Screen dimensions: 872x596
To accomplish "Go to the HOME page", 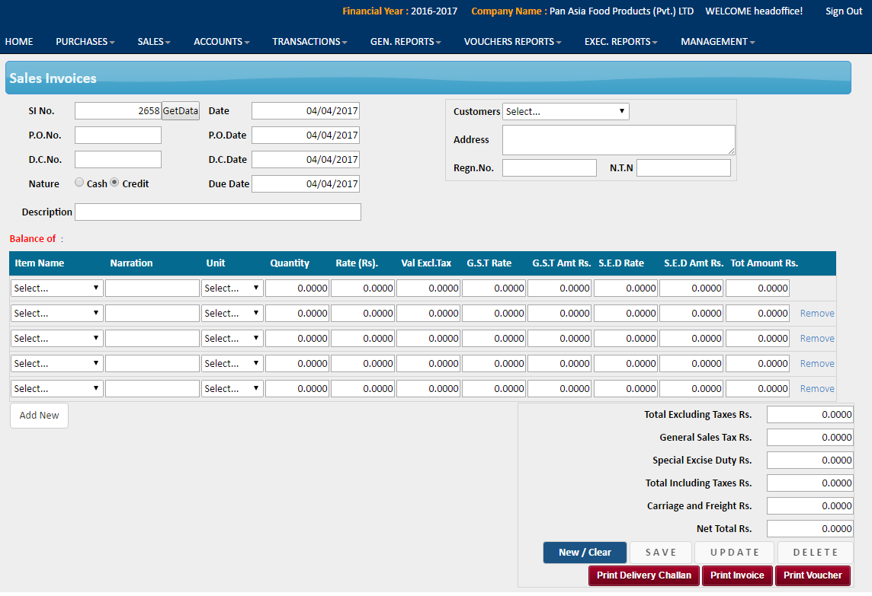I will click(19, 42).
